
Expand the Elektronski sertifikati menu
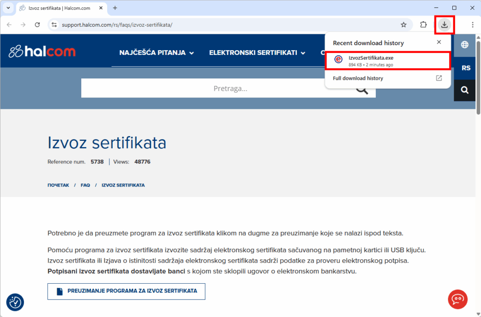(257, 53)
